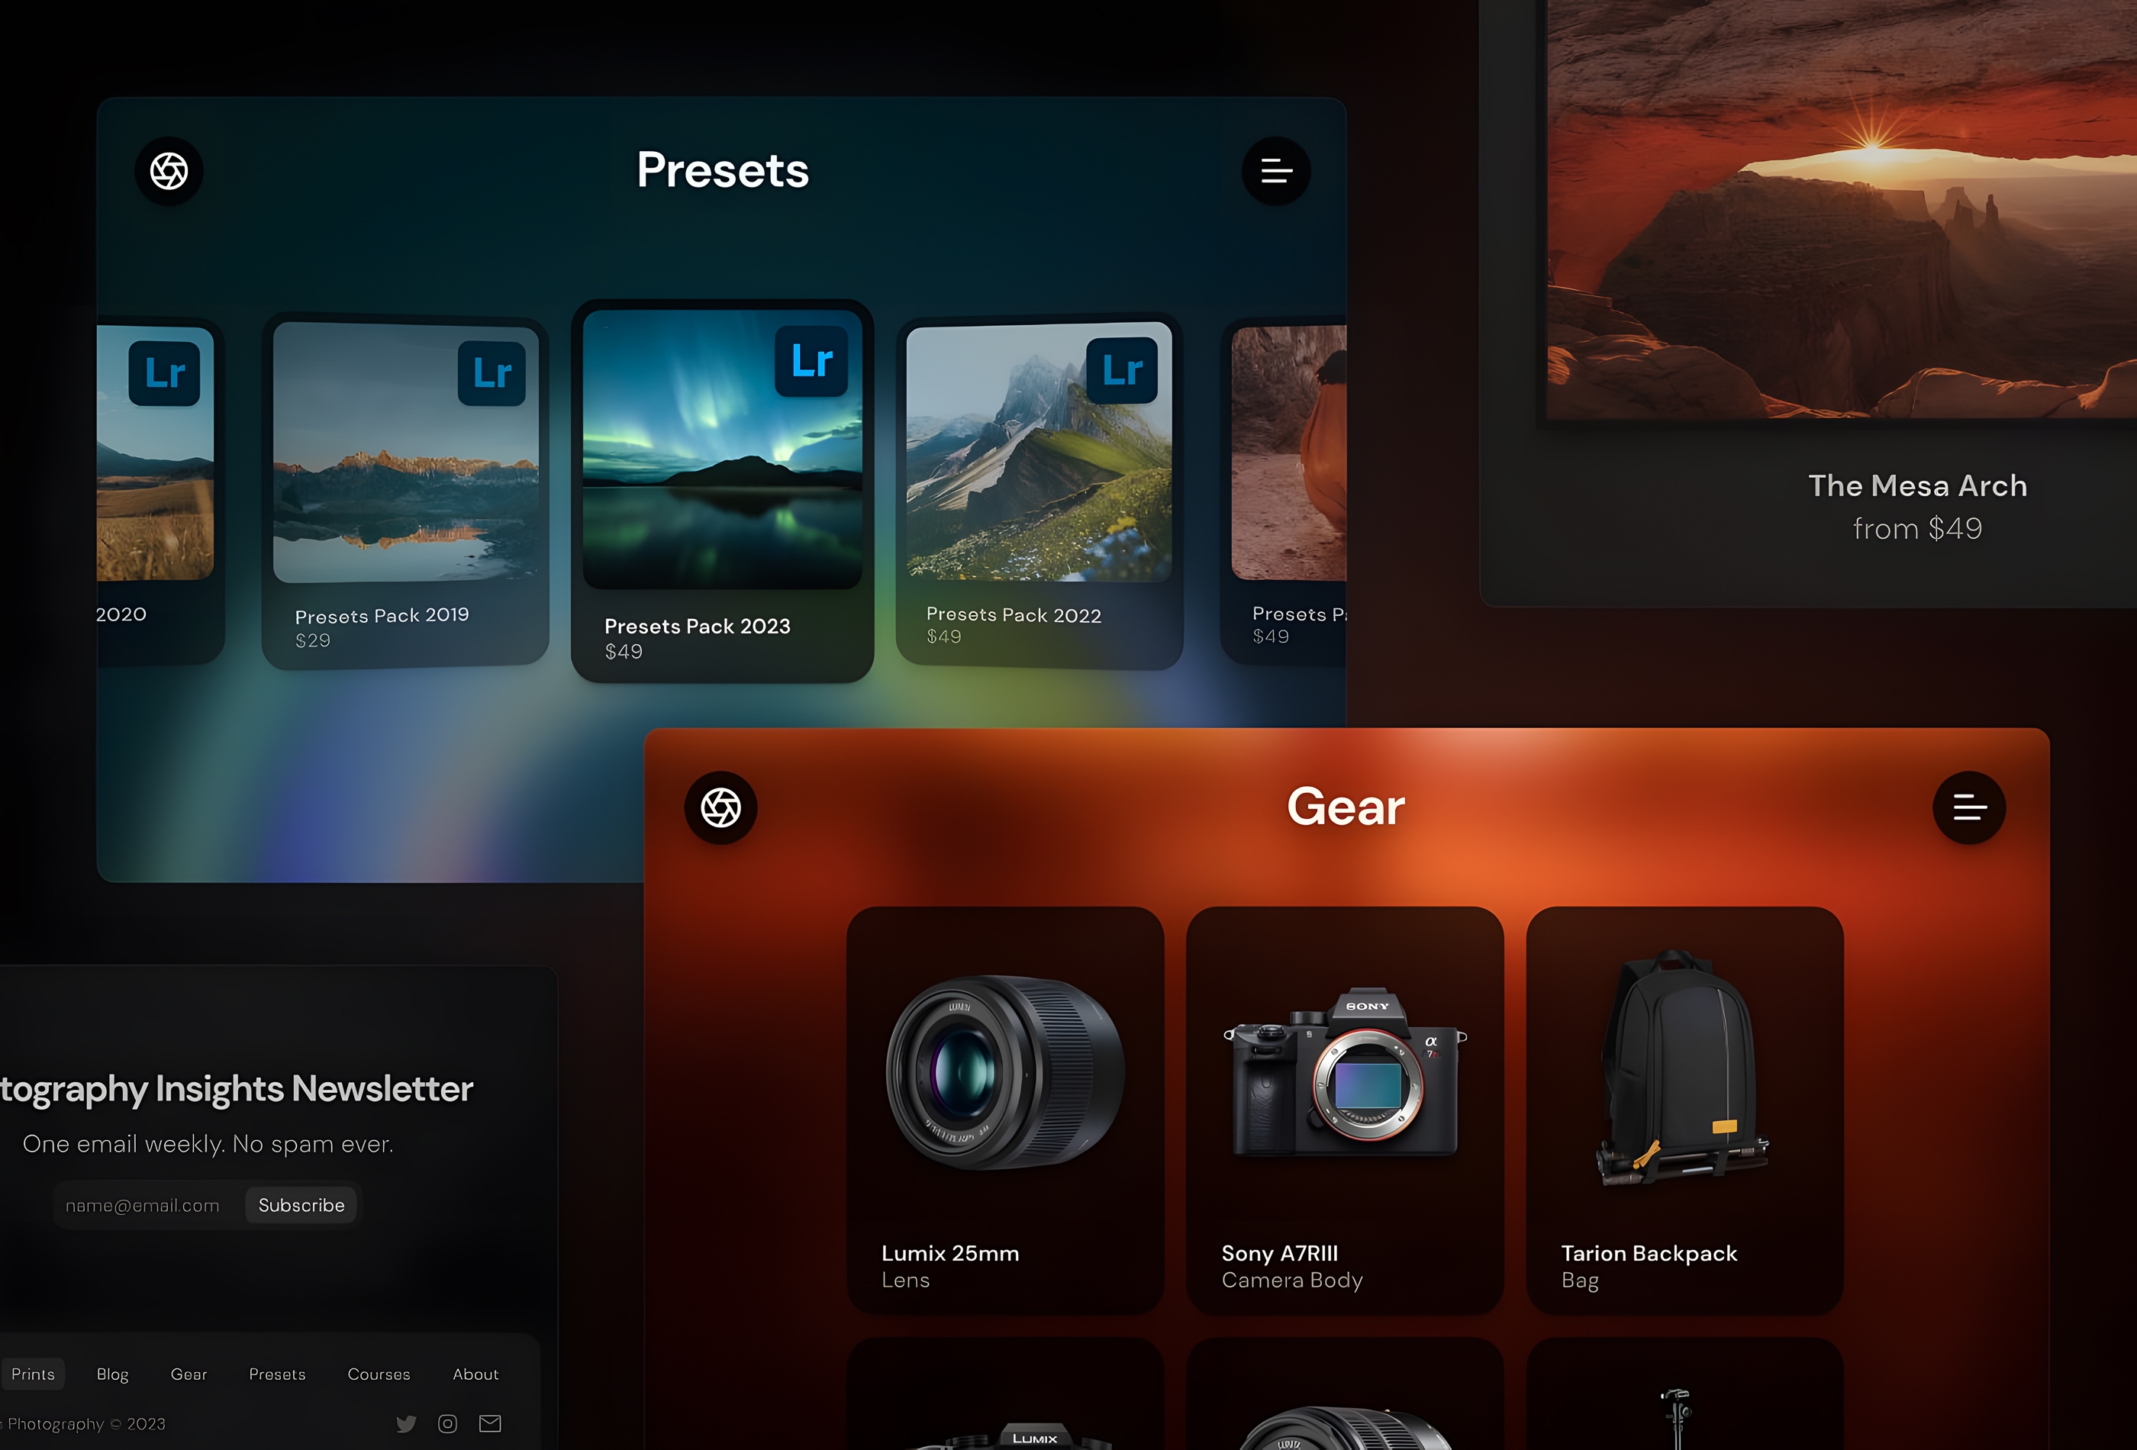Image resolution: width=2137 pixels, height=1450 pixels.
Task: Click the Gear navigation link in footer
Action: (189, 1372)
